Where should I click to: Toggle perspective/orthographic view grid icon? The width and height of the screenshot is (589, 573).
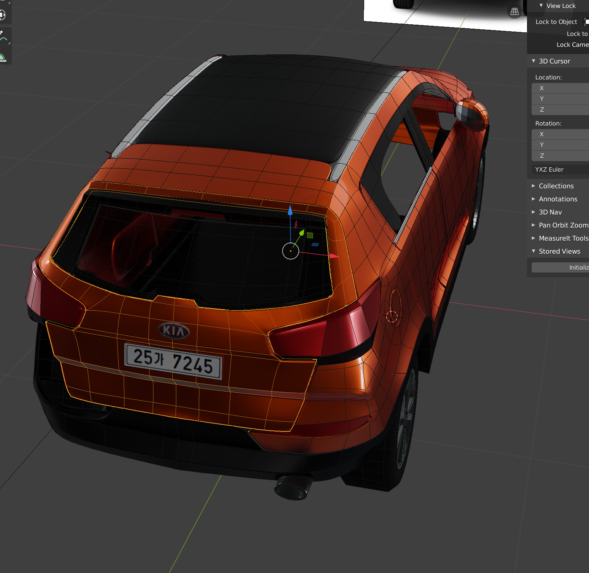514,12
